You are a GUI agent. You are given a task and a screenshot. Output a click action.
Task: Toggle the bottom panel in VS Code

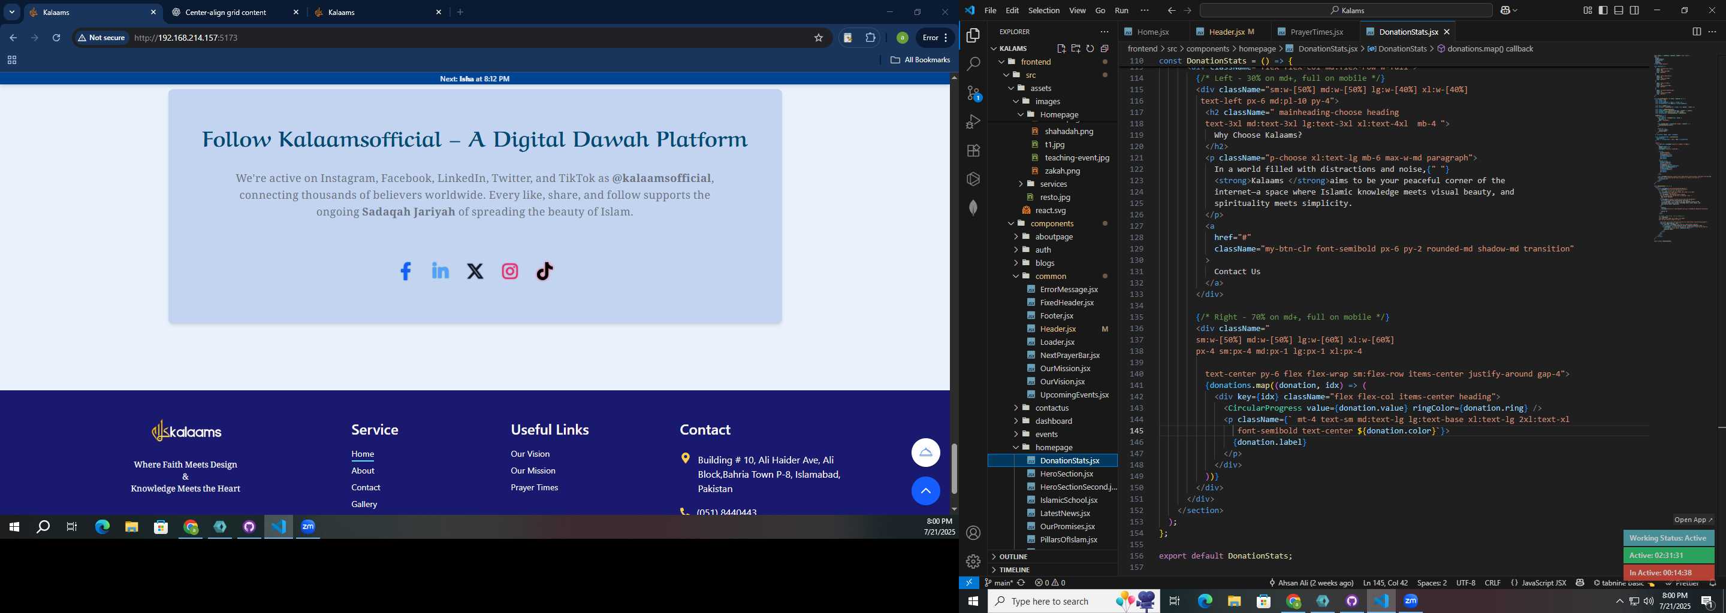pyautogui.click(x=1619, y=10)
